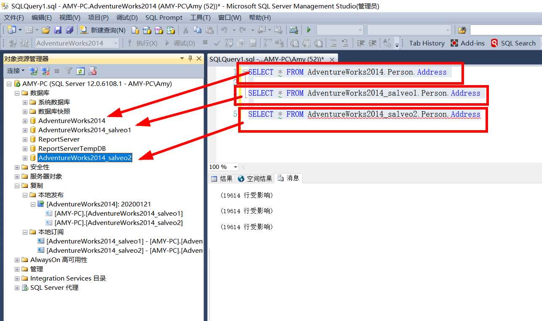Click the SQL Search toolbar button
This screenshot has width=542, height=321.
(x=513, y=43)
